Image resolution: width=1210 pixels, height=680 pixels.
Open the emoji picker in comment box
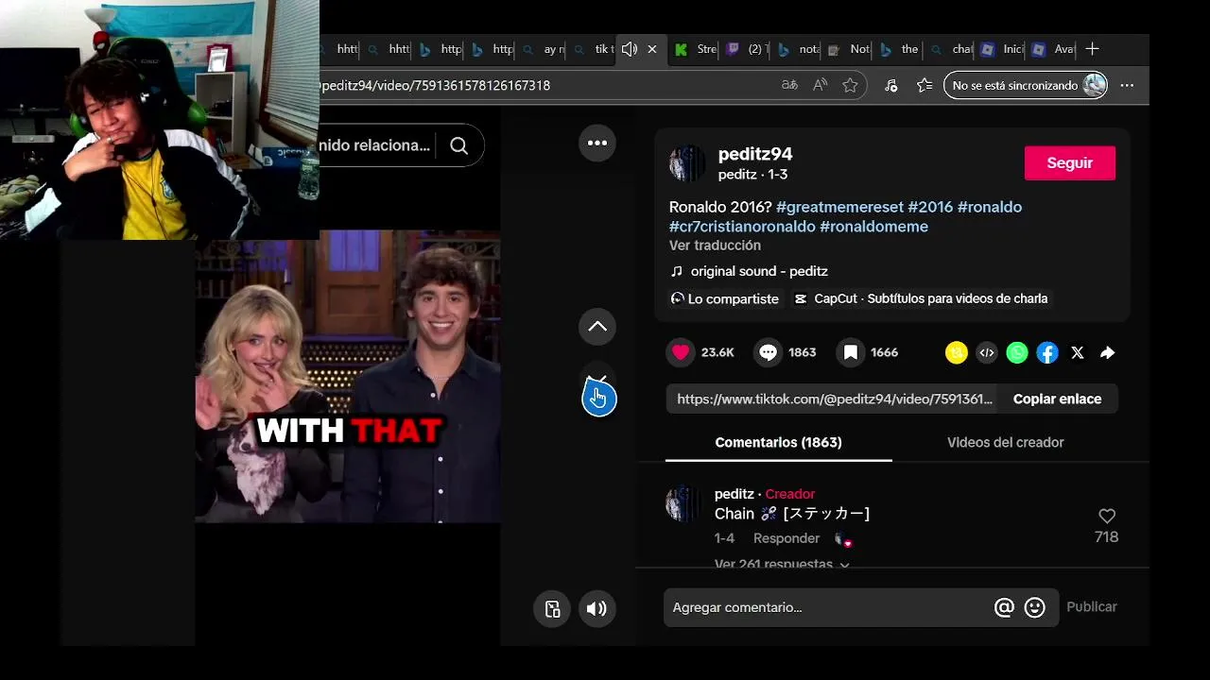pyautogui.click(x=1035, y=607)
